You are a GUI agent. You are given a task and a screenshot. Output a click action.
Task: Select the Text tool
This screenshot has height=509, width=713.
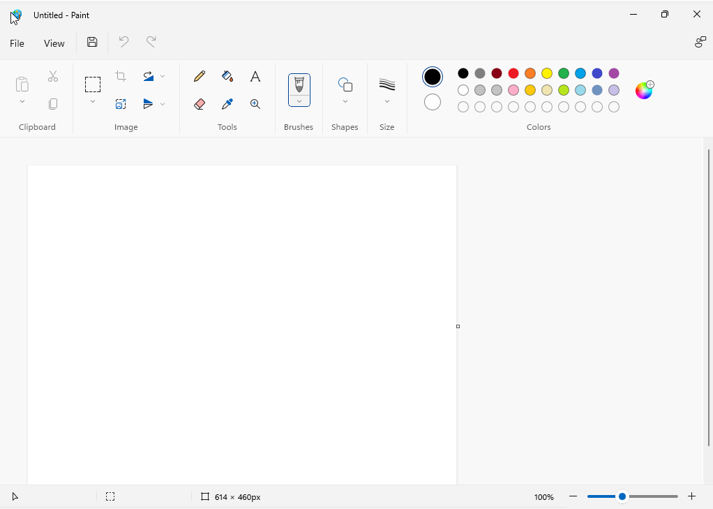click(x=255, y=76)
